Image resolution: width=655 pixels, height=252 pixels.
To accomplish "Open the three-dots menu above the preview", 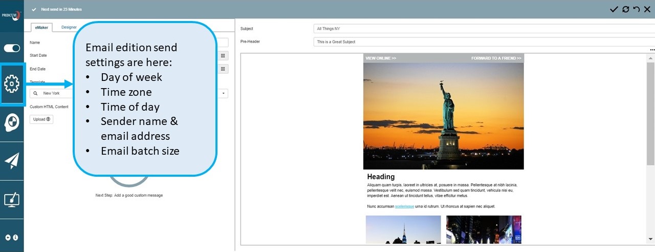I will coord(652,50).
